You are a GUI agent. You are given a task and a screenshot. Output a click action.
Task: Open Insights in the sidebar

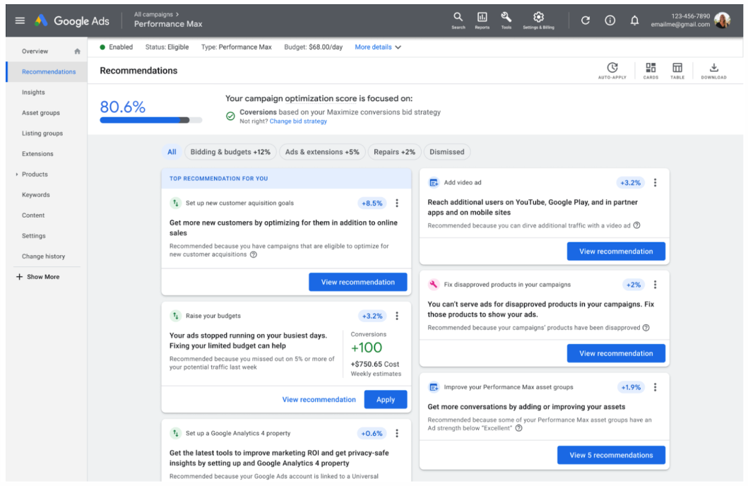click(33, 93)
